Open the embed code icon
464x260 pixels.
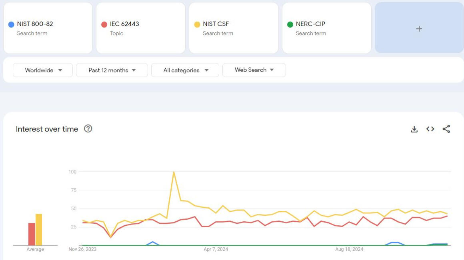click(430, 129)
